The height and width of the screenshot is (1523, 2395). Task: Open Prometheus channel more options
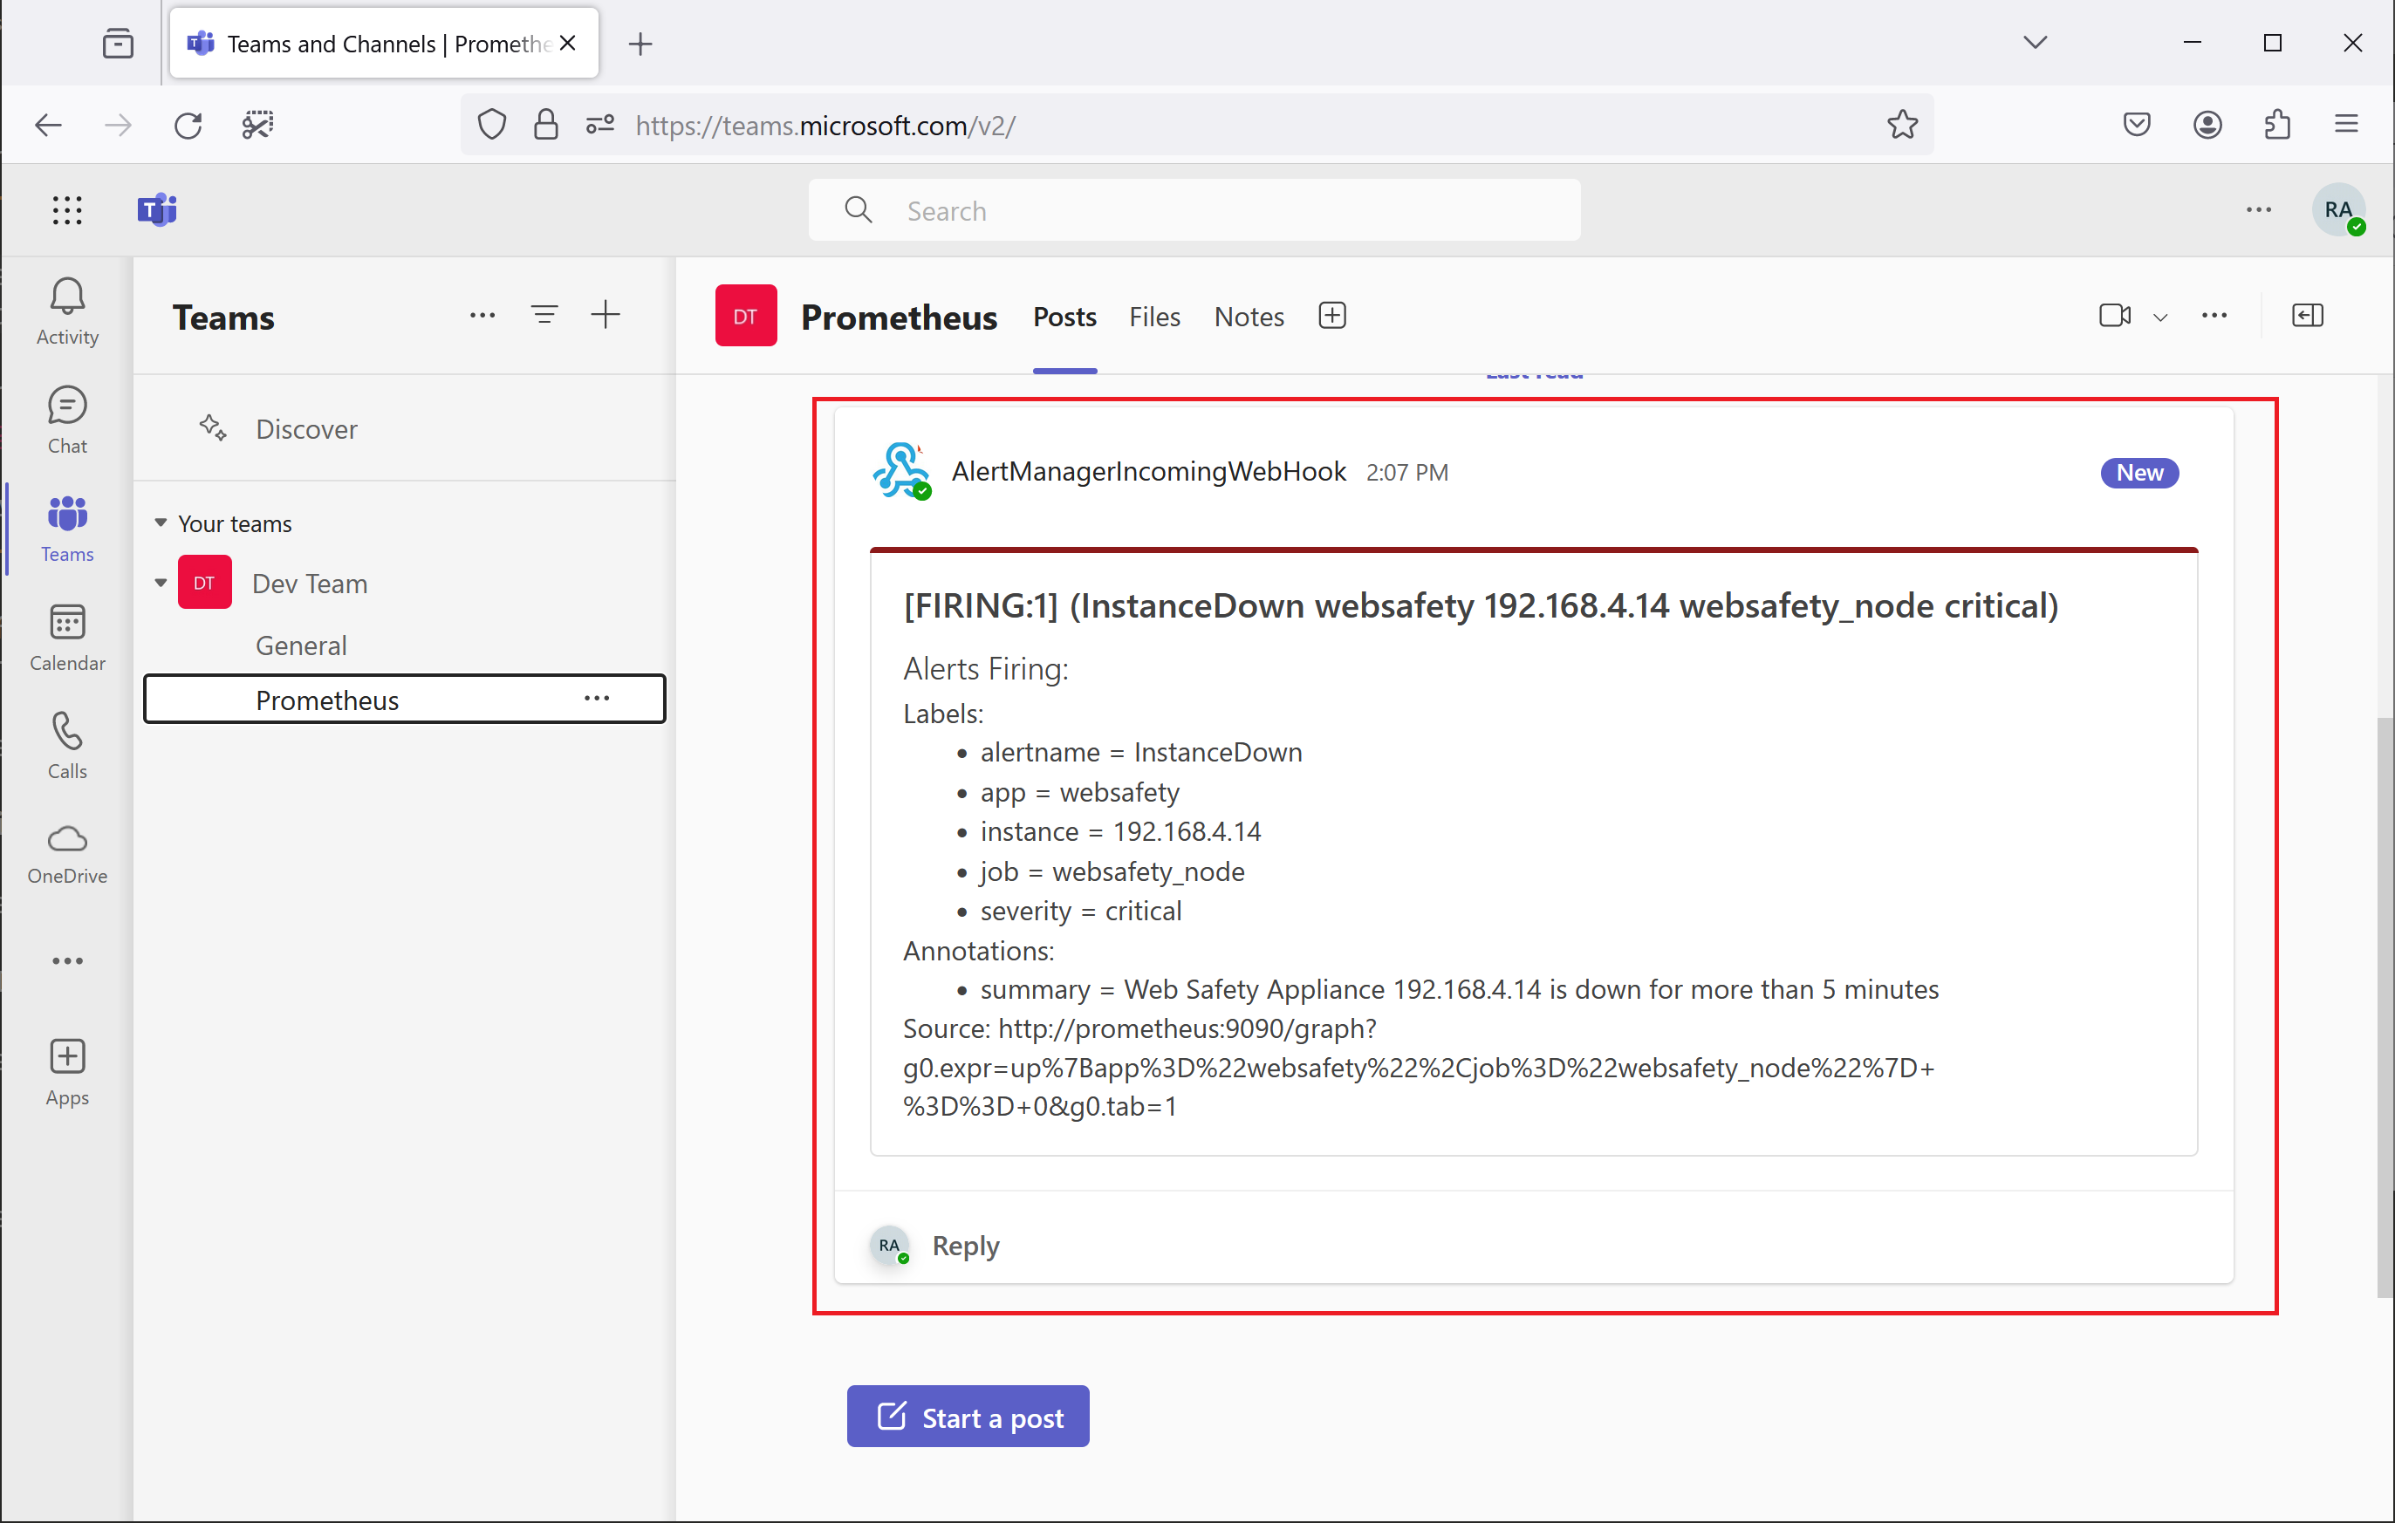pyautogui.click(x=597, y=698)
